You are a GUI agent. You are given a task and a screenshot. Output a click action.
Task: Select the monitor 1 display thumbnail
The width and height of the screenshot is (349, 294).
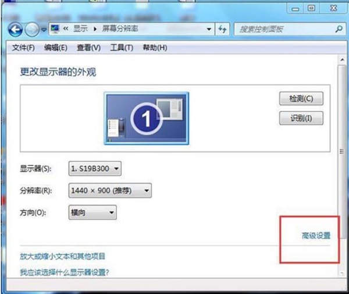(x=147, y=119)
